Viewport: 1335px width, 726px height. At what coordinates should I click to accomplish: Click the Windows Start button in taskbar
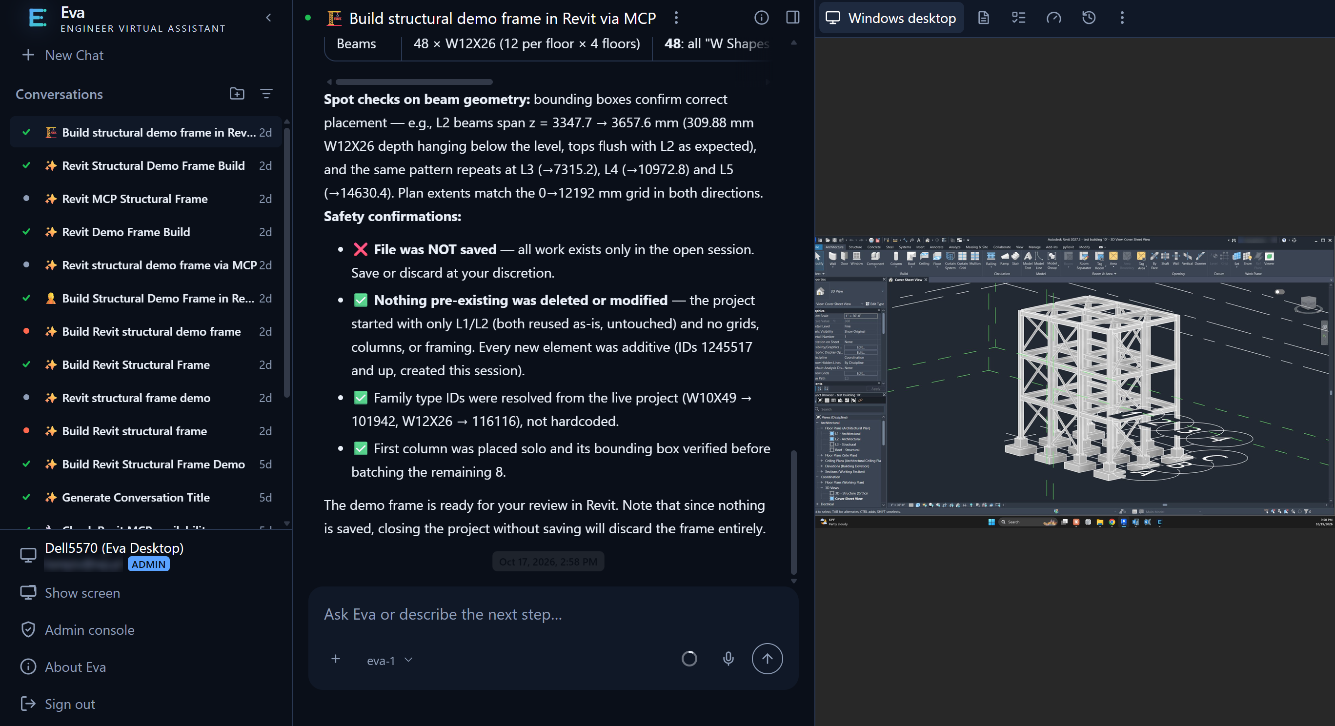[x=991, y=522]
